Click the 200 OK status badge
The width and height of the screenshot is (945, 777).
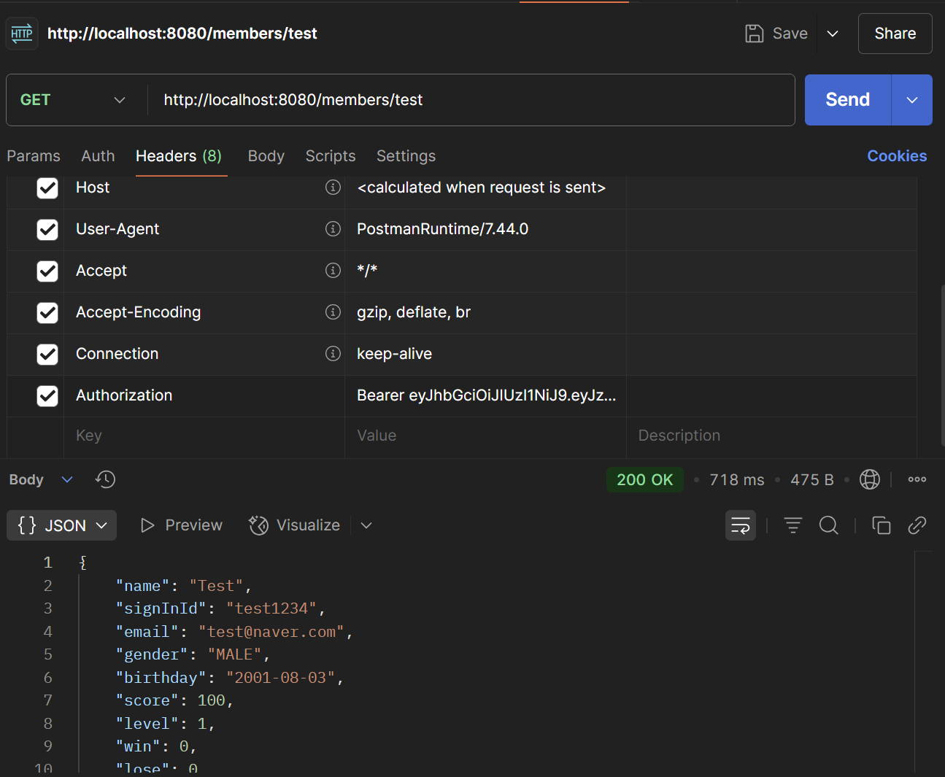645,479
